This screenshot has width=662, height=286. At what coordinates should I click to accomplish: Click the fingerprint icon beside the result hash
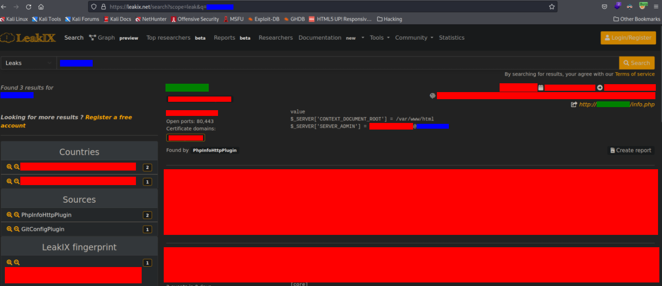coord(433,96)
